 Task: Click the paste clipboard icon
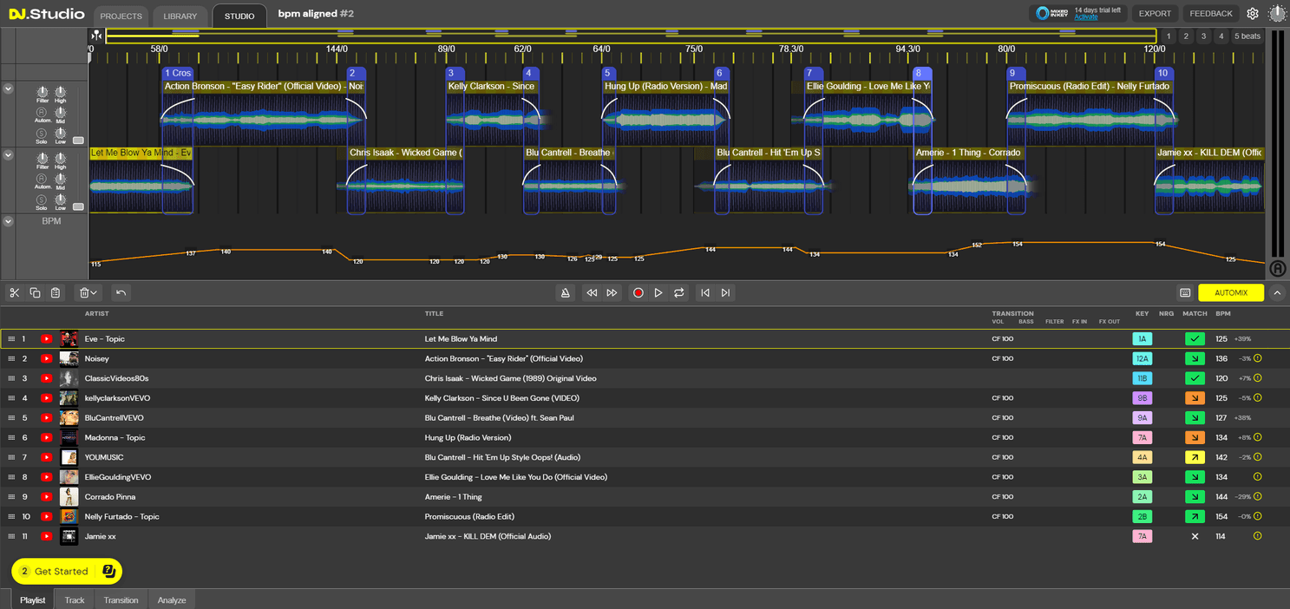[56, 293]
